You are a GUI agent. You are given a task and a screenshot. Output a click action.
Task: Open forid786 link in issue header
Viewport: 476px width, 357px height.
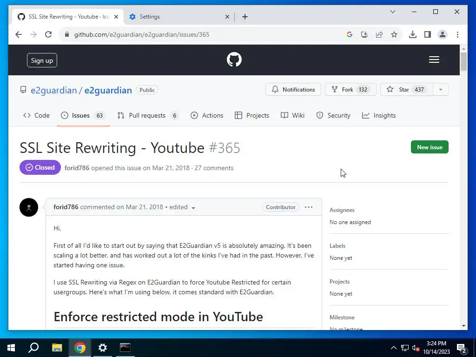point(77,168)
